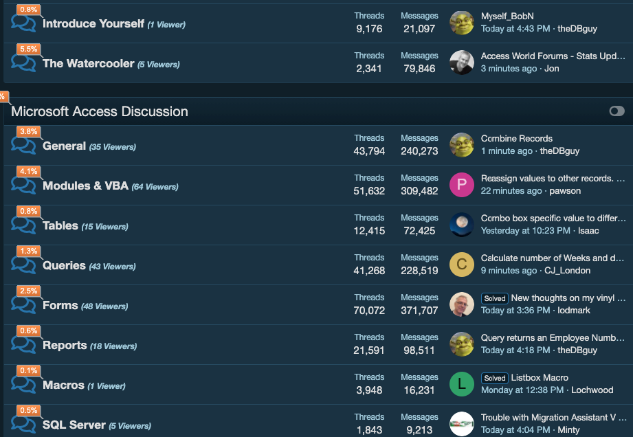This screenshot has height=437, width=633.
Task: Open the Introduce Yourself forum
Action: [93, 24]
